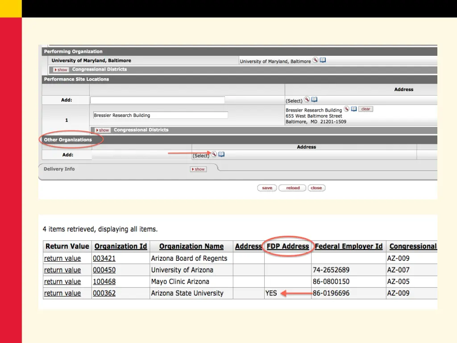Open organization Id 000362 link
The width and height of the screenshot is (457, 343).
[104, 293]
